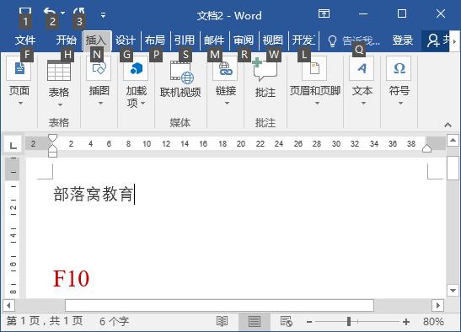Screen dimensions: 461x332
Task: Click the first line indent marker
Action: pyautogui.click(x=52, y=138)
